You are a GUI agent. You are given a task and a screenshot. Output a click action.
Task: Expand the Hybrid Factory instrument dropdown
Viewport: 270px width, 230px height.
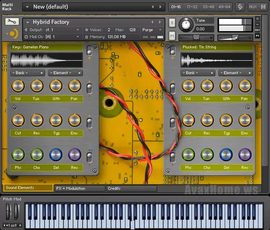coord(27,22)
